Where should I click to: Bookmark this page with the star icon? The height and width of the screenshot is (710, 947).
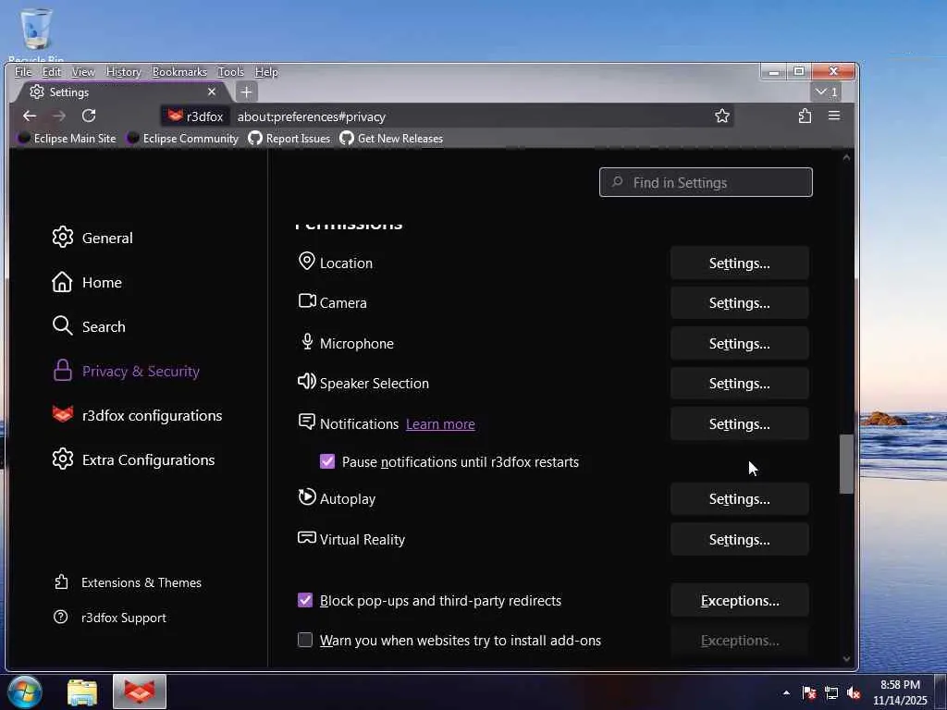pyautogui.click(x=721, y=116)
